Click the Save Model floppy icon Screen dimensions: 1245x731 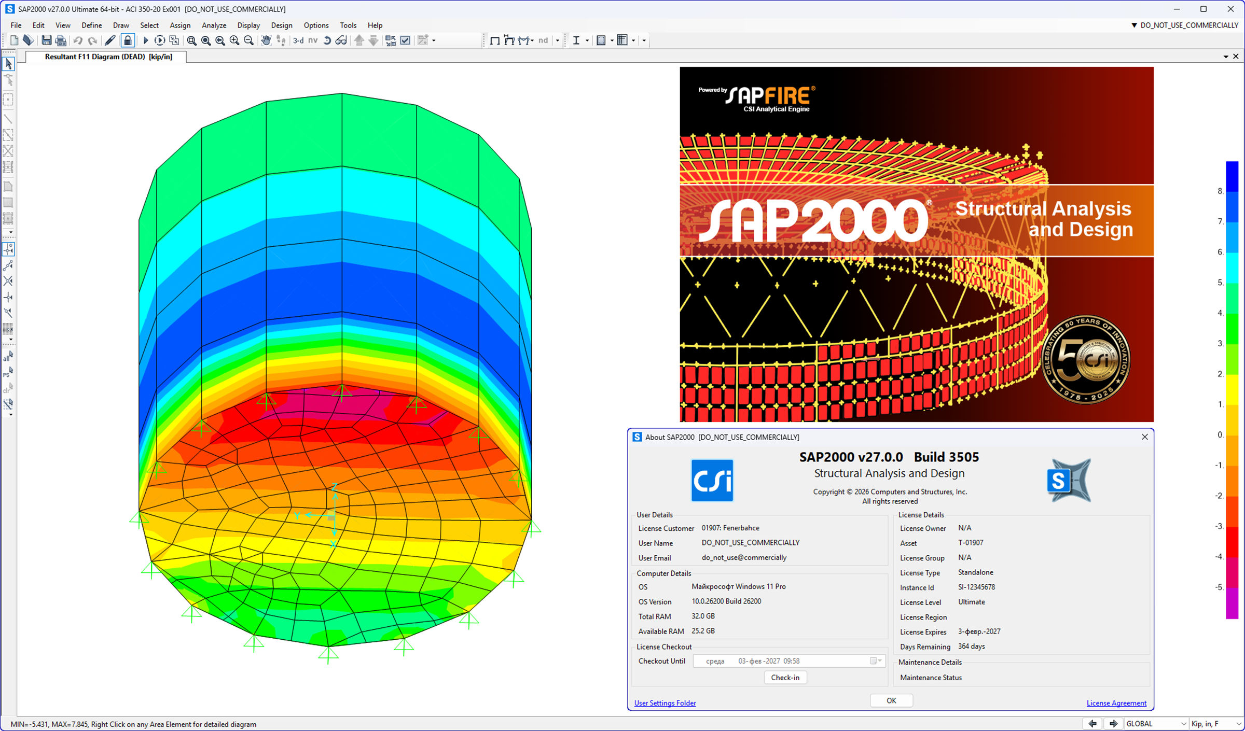tap(47, 40)
